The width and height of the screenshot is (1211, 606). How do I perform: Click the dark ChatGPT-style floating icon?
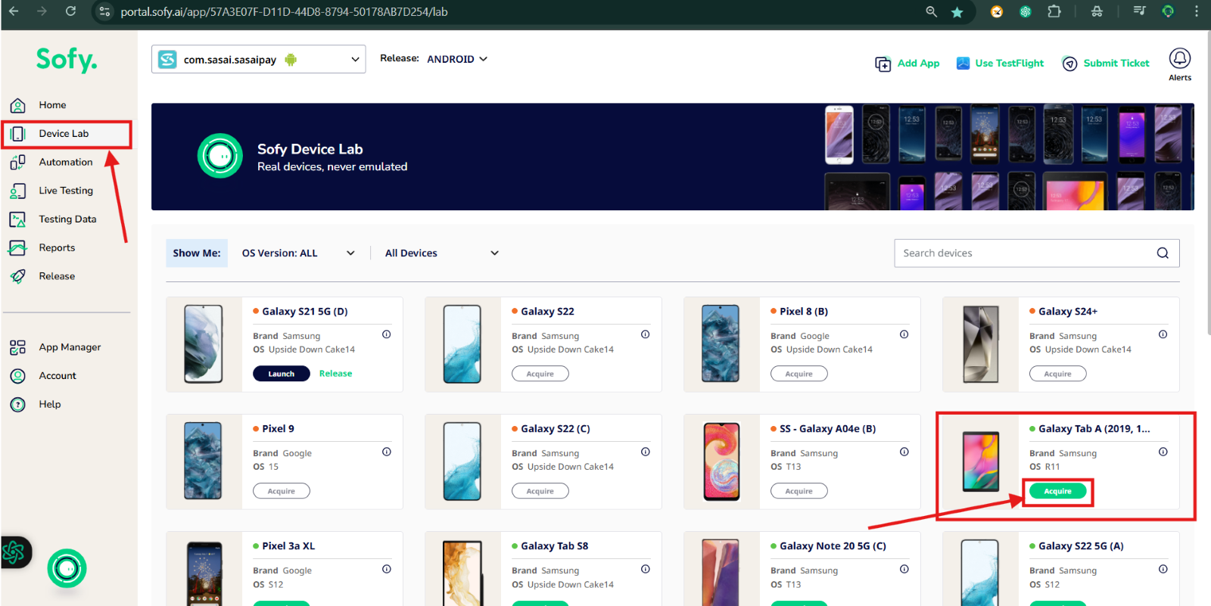[14, 553]
